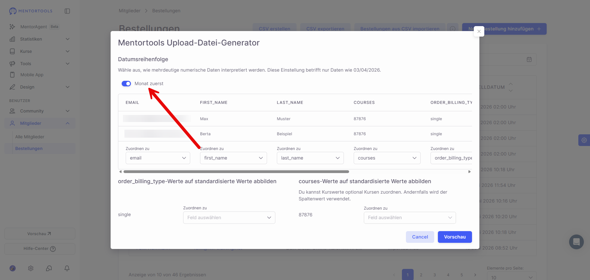Viewport: 590px width, 280px height.
Task: Open the courses mapping dropdown
Action: pyautogui.click(x=387, y=158)
